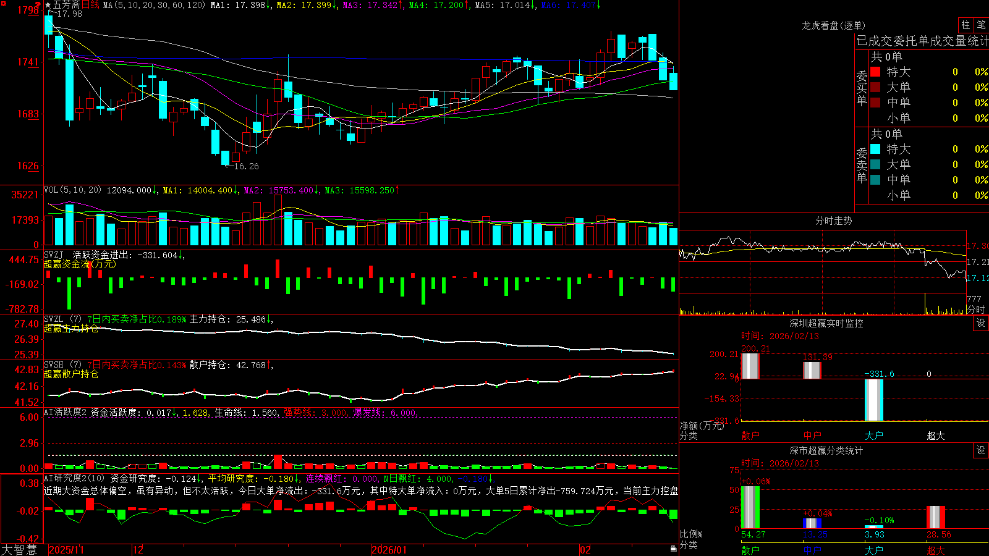Image resolution: width=989 pixels, height=556 pixels.
Task: Switch to 笔 tick view in 龙虎看盘
Action: [981, 25]
